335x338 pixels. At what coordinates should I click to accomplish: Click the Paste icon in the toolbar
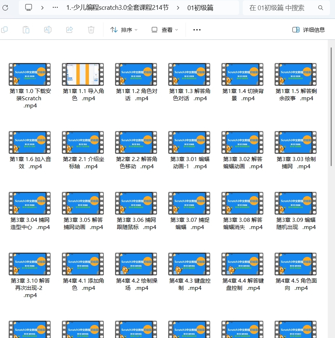click(26, 30)
